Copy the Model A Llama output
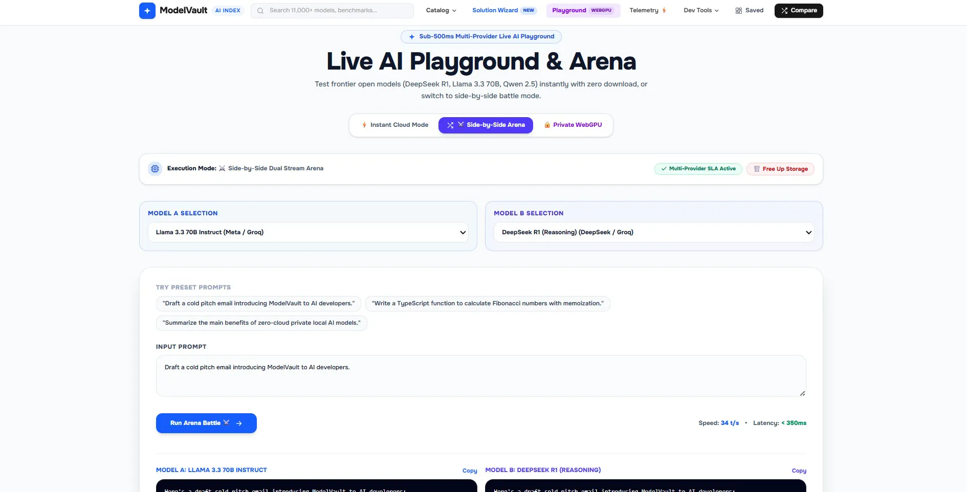968x492 pixels. pos(470,471)
